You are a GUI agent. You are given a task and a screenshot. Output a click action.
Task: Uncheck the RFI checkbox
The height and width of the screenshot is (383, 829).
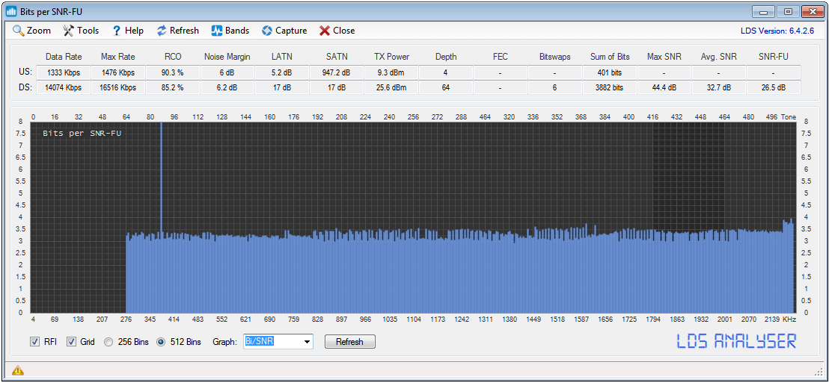(x=34, y=342)
